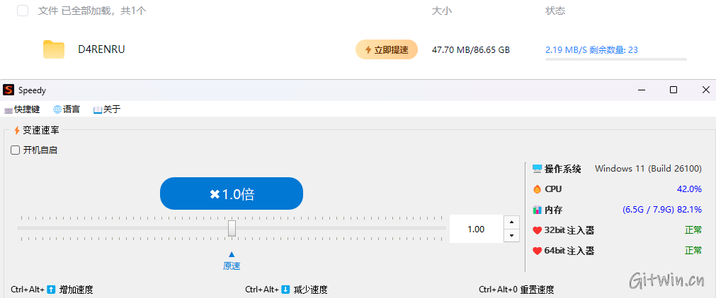This screenshot has height=298, width=716.
Task: Click the 状态 column header
Action: coord(555,11)
